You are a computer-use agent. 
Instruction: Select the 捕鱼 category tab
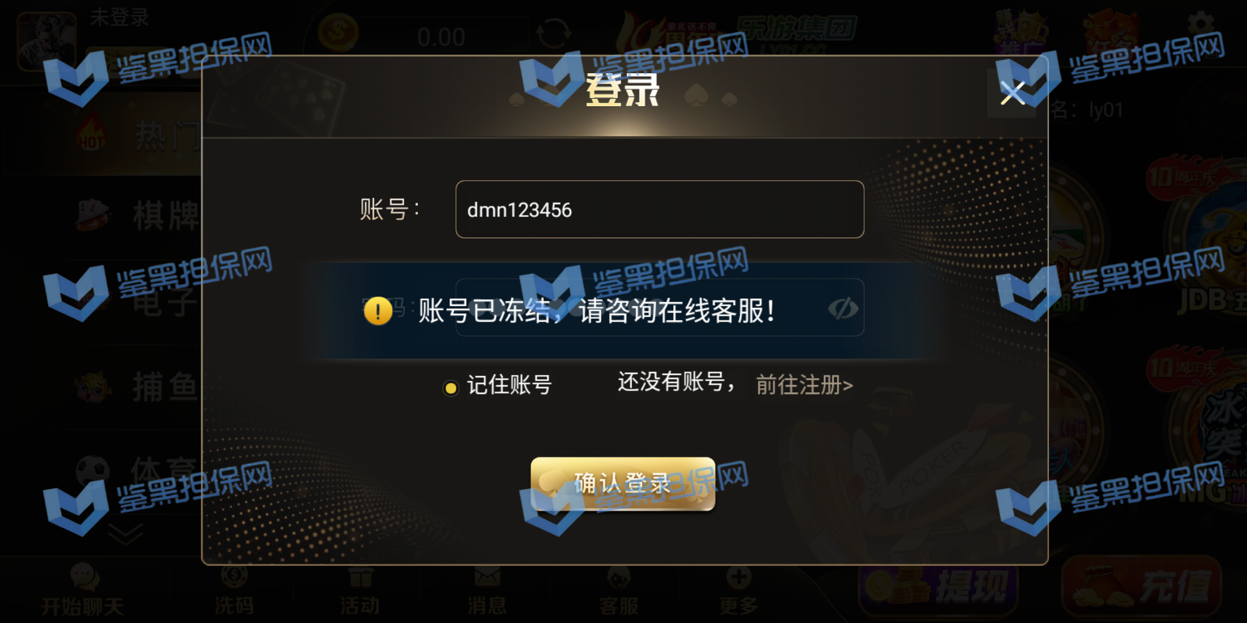pyautogui.click(x=137, y=386)
